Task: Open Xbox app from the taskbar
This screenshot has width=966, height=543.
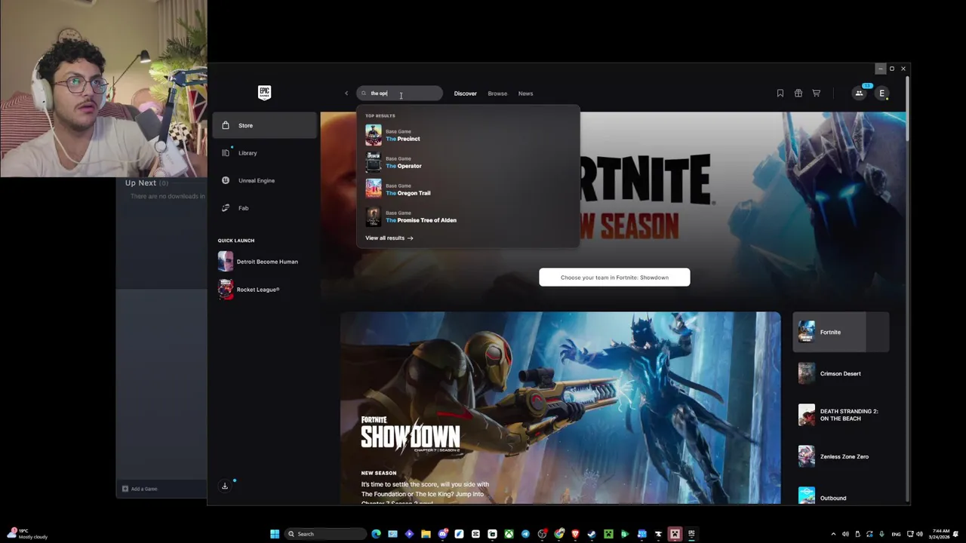Action: [x=509, y=534]
